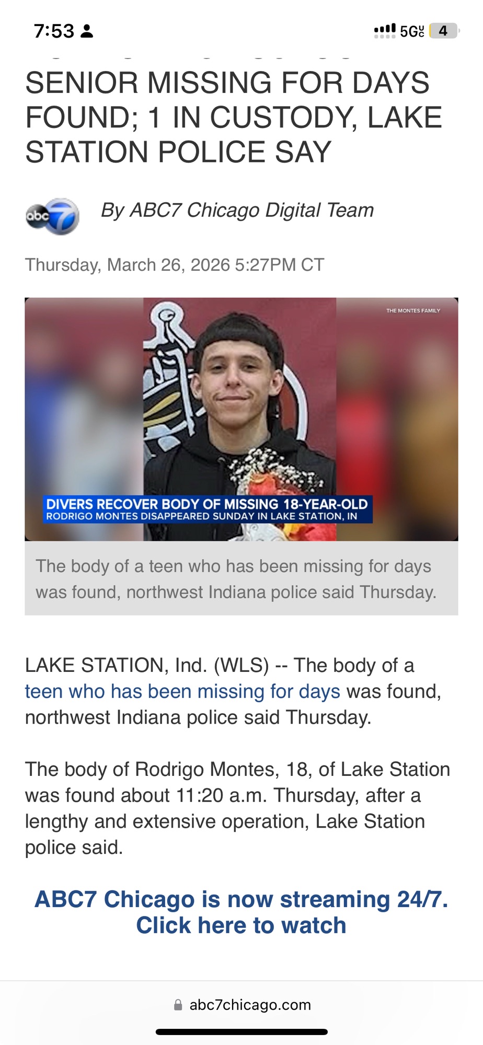Image resolution: width=483 pixels, height=1045 pixels.
Task: Tap the paragraph about Rodrigo Montes, 18
Action: pyautogui.click(x=238, y=808)
